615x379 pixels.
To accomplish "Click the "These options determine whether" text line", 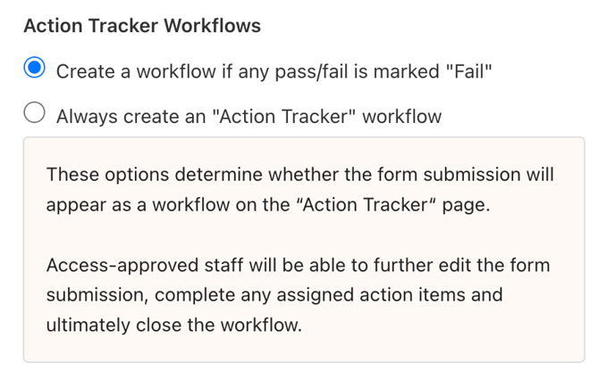I will coord(299,174).
